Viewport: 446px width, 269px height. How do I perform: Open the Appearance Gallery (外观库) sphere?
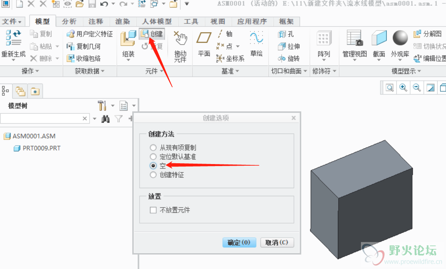[x=400, y=38]
